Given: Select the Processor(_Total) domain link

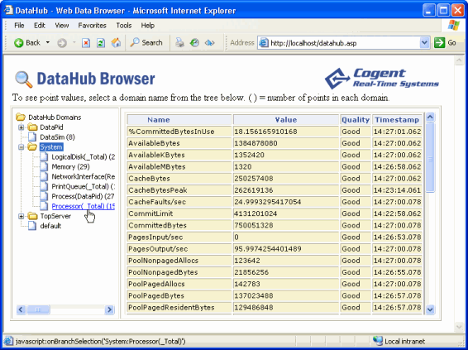Looking at the screenshot, I should tap(84, 206).
